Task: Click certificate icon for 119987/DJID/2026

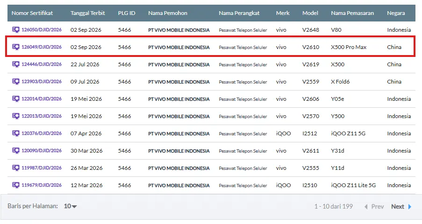Action: [16, 168]
